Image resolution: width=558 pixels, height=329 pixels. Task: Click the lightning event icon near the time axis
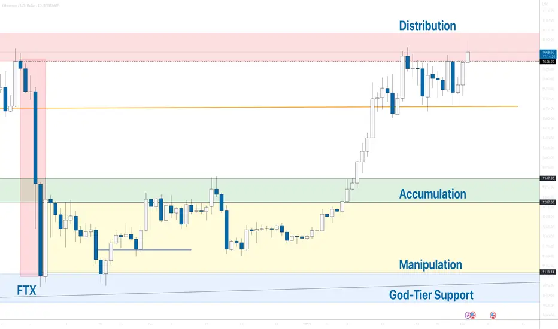click(x=469, y=314)
